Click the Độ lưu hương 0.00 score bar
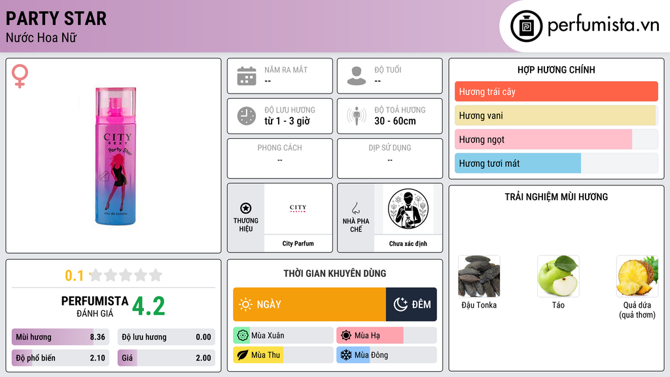The height and width of the screenshot is (377, 670). click(x=166, y=337)
